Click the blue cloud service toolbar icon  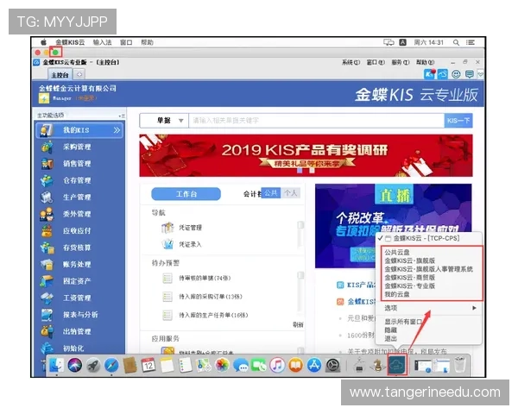[442, 74]
